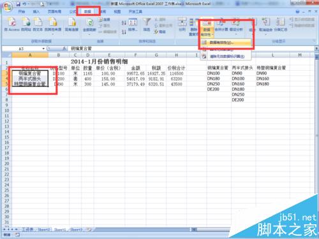Image resolution: width=319 pixels, height=239 pixels.
Task: Switch to the View (视图) ribbon tab
Action: click(117, 11)
